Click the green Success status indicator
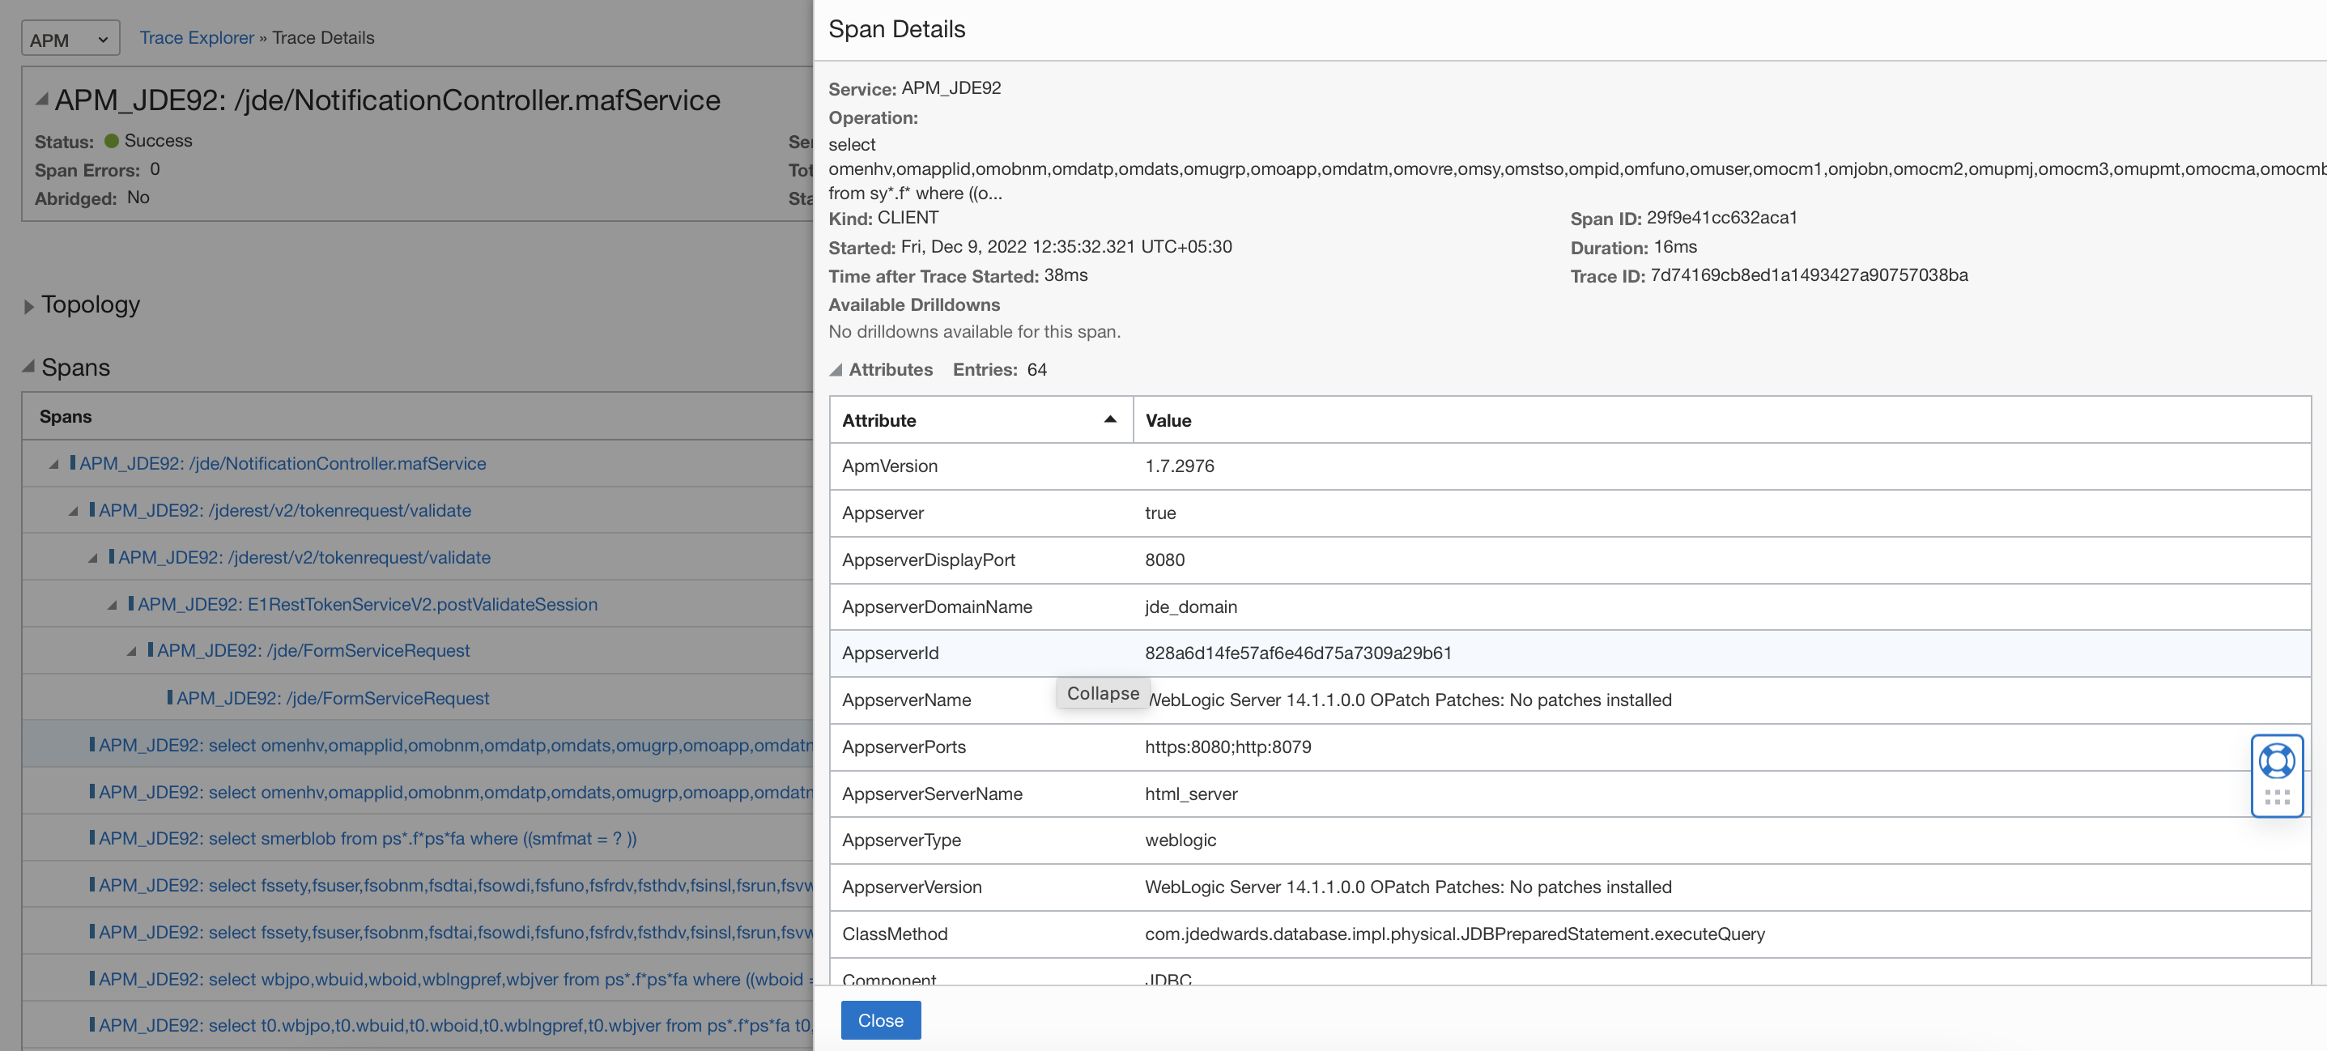The width and height of the screenshot is (2327, 1051). 112,141
